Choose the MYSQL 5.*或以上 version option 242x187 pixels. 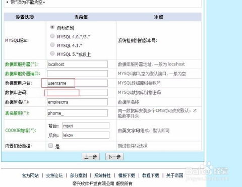click(x=52, y=53)
